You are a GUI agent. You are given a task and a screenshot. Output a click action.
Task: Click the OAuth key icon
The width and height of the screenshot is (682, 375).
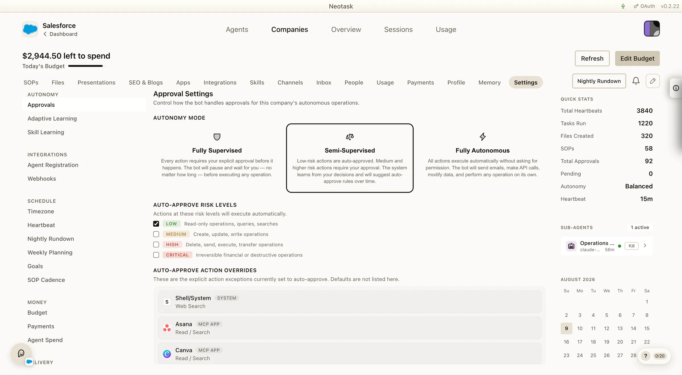coord(636,6)
